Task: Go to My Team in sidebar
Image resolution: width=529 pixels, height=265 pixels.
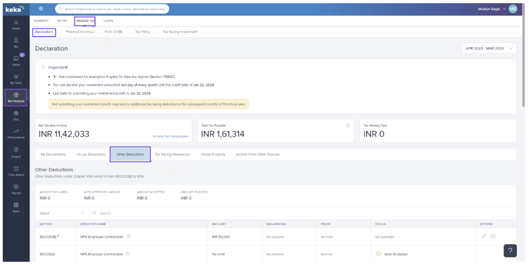Action: pos(16,77)
